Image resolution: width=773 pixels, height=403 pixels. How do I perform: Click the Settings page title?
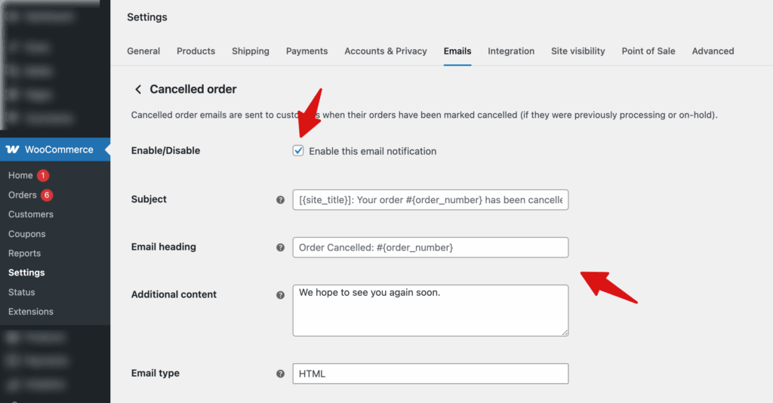[147, 17]
